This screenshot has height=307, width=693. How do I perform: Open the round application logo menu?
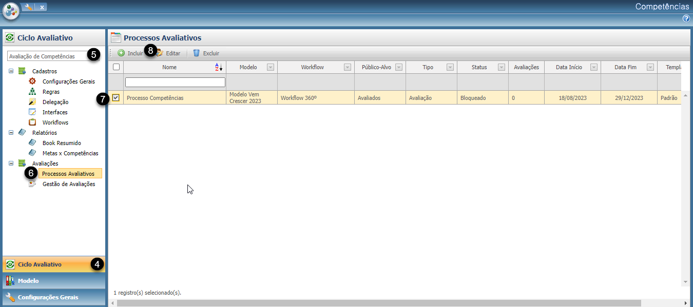click(11, 10)
